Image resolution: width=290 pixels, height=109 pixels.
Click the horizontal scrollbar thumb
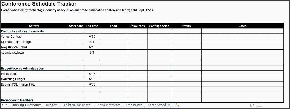[x=259, y=105]
